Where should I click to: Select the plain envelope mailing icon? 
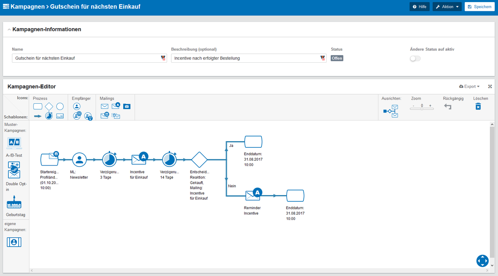pos(105,106)
